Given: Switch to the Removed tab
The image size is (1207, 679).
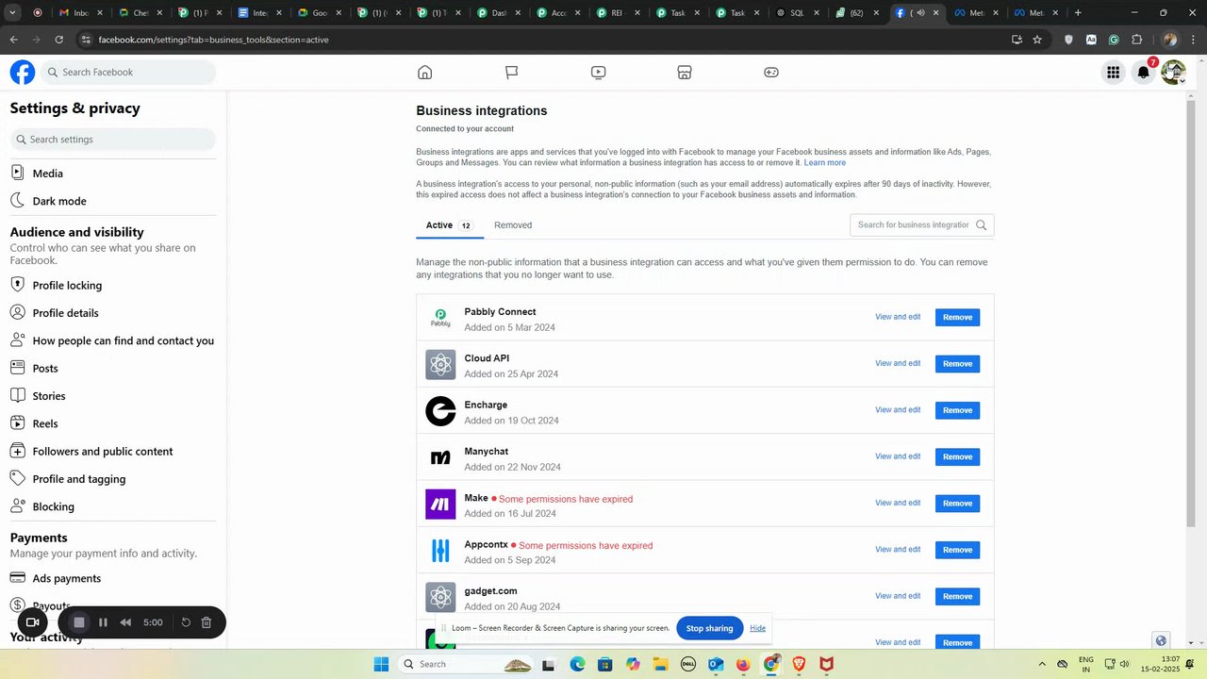Looking at the screenshot, I should 513,225.
